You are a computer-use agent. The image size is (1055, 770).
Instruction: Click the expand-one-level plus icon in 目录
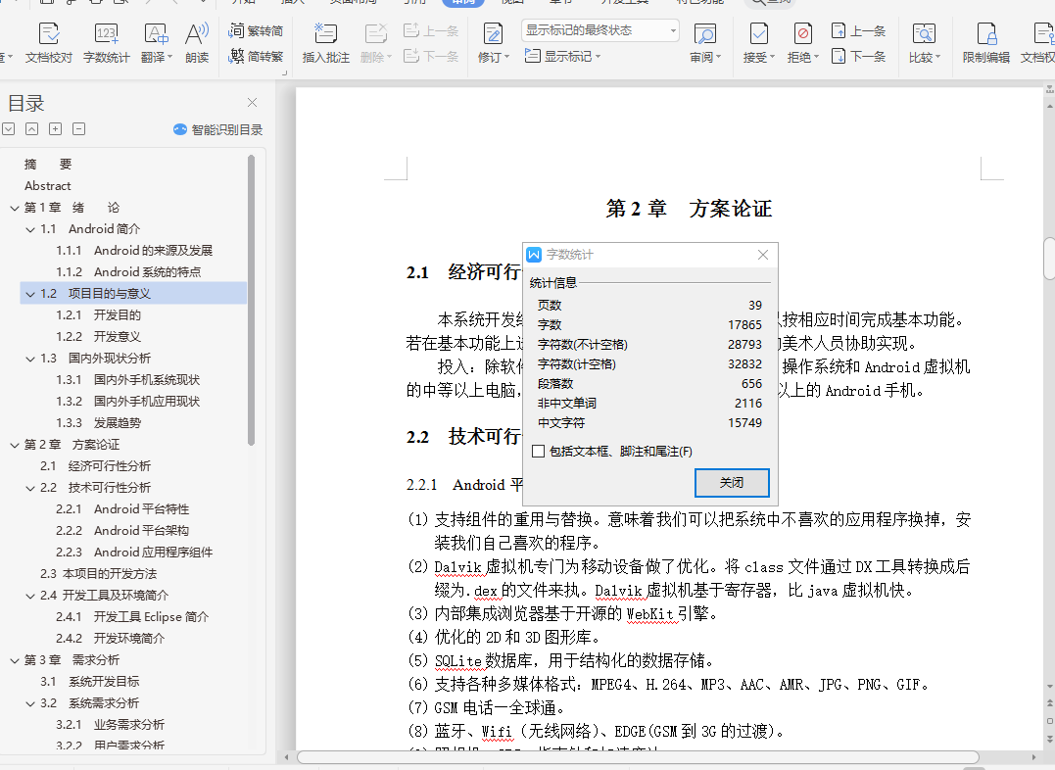[55, 128]
